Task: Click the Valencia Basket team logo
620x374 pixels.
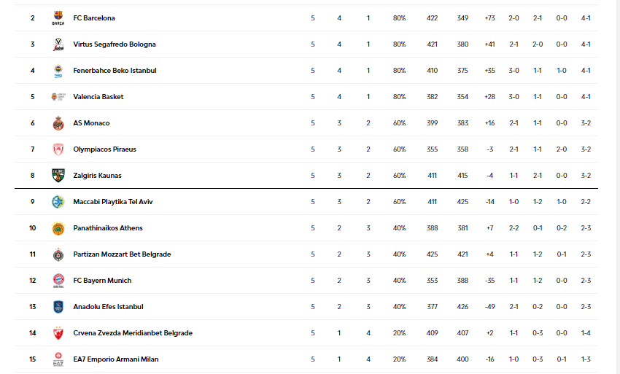Action: [58, 97]
